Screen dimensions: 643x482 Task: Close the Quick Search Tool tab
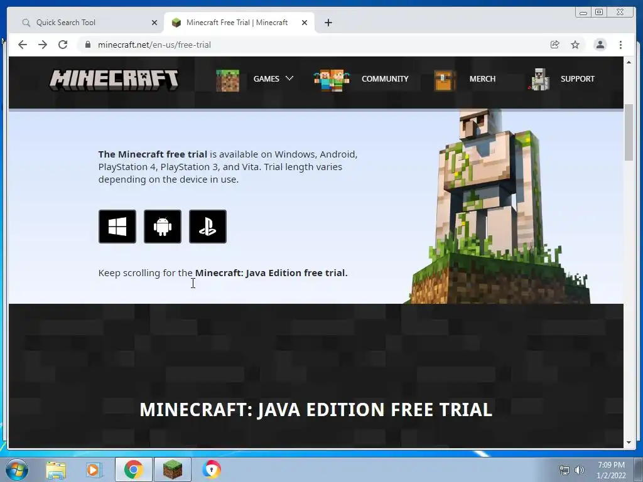154,23
